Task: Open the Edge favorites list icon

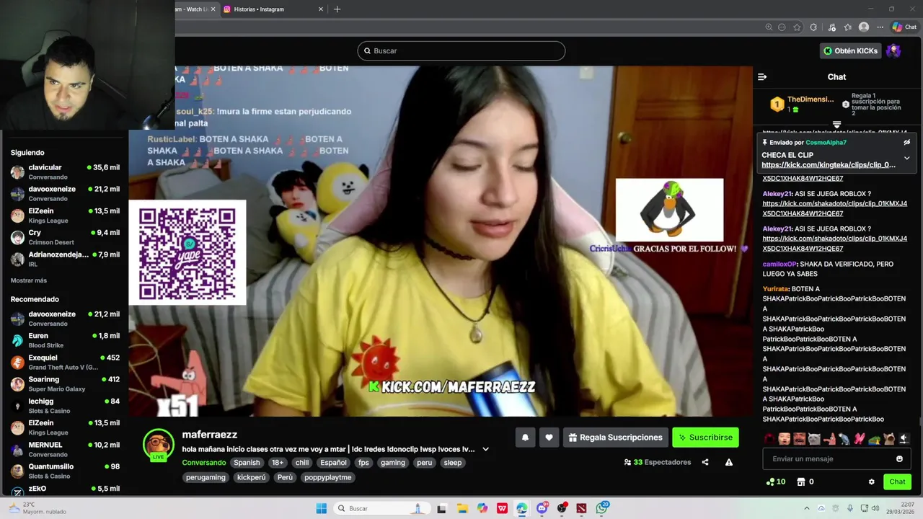Action: point(847,27)
